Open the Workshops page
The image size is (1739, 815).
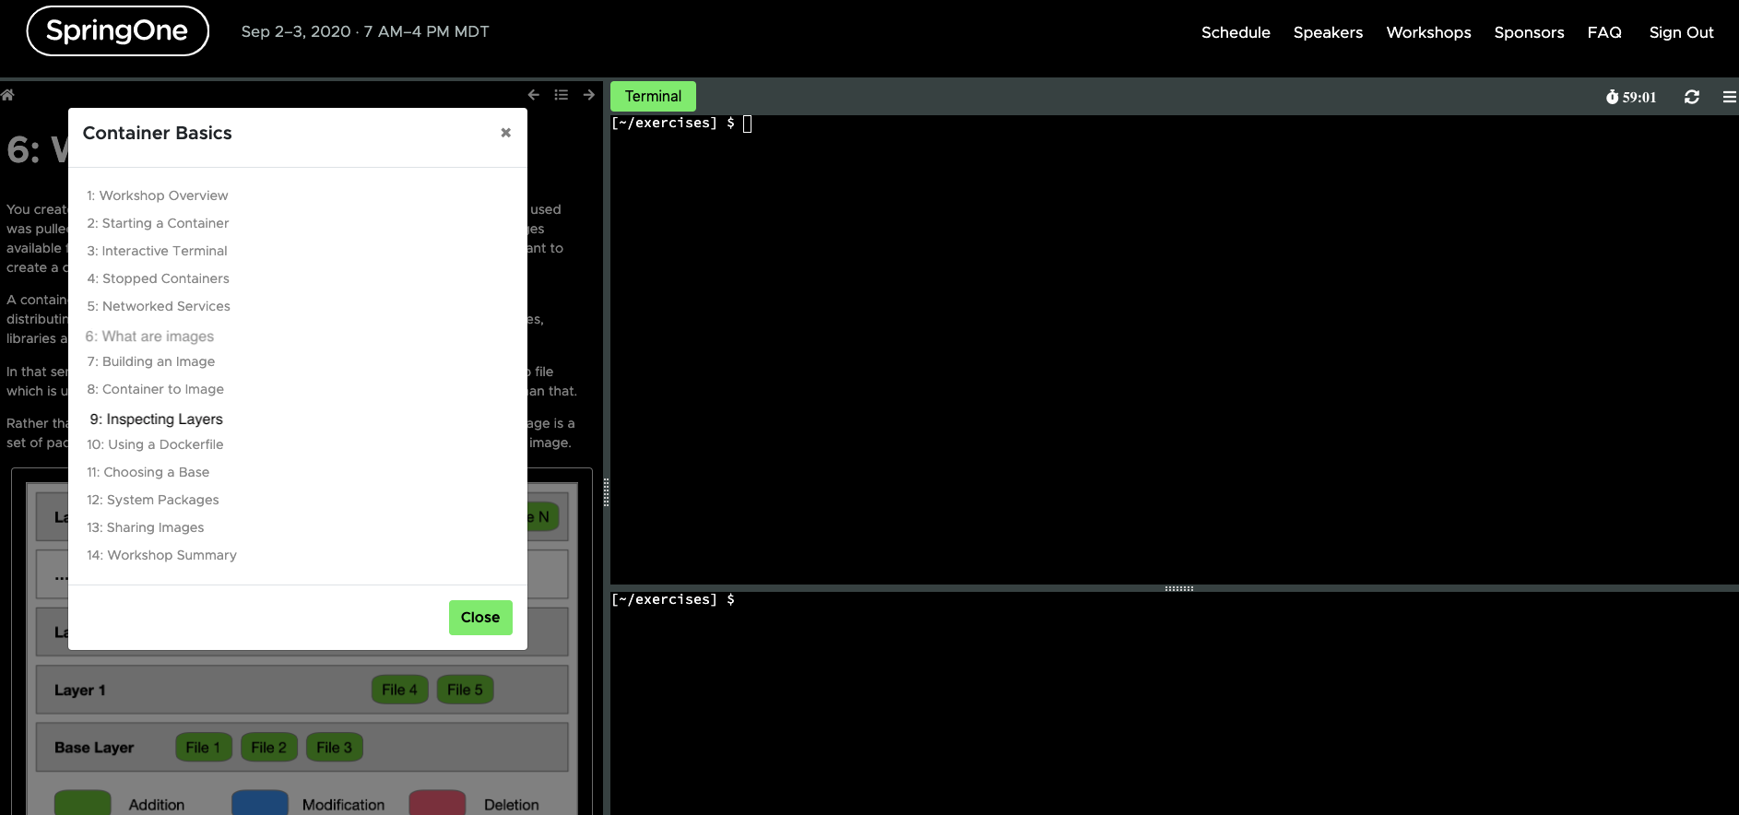coord(1428,32)
